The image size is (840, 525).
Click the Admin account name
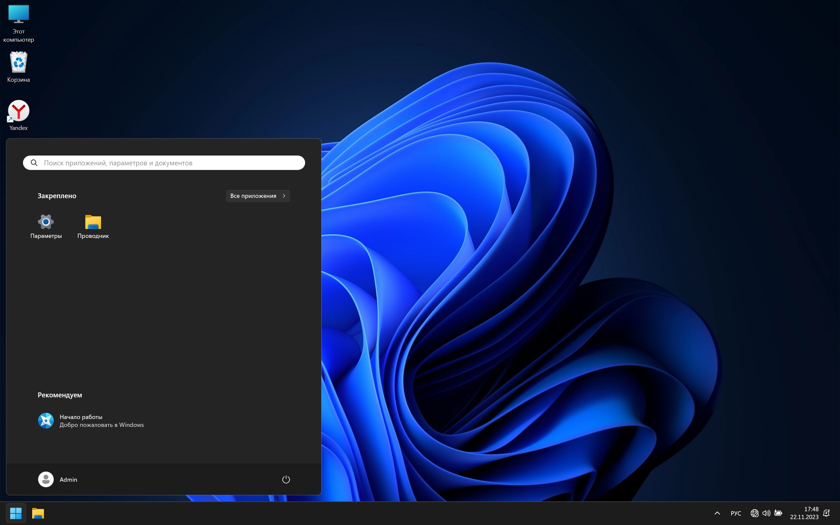68,479
